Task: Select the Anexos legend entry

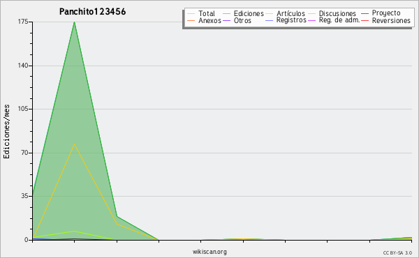Action: [204, 20]
